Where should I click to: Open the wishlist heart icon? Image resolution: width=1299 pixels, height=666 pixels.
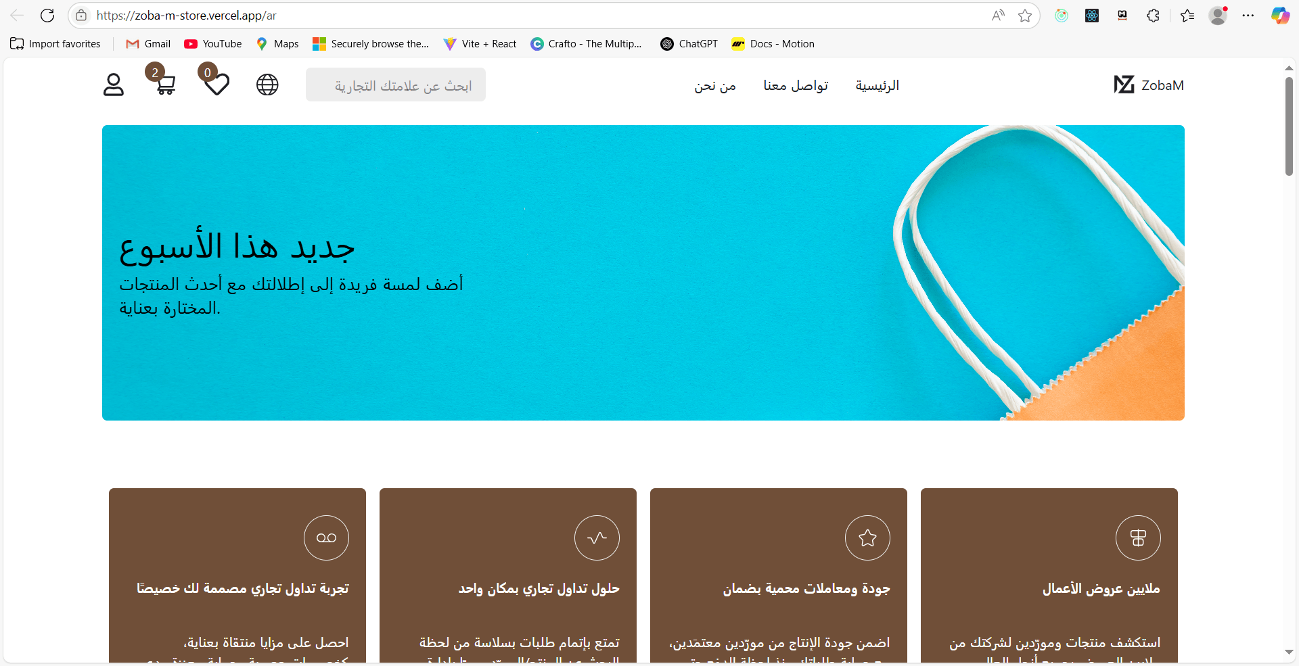coord(217,85)
